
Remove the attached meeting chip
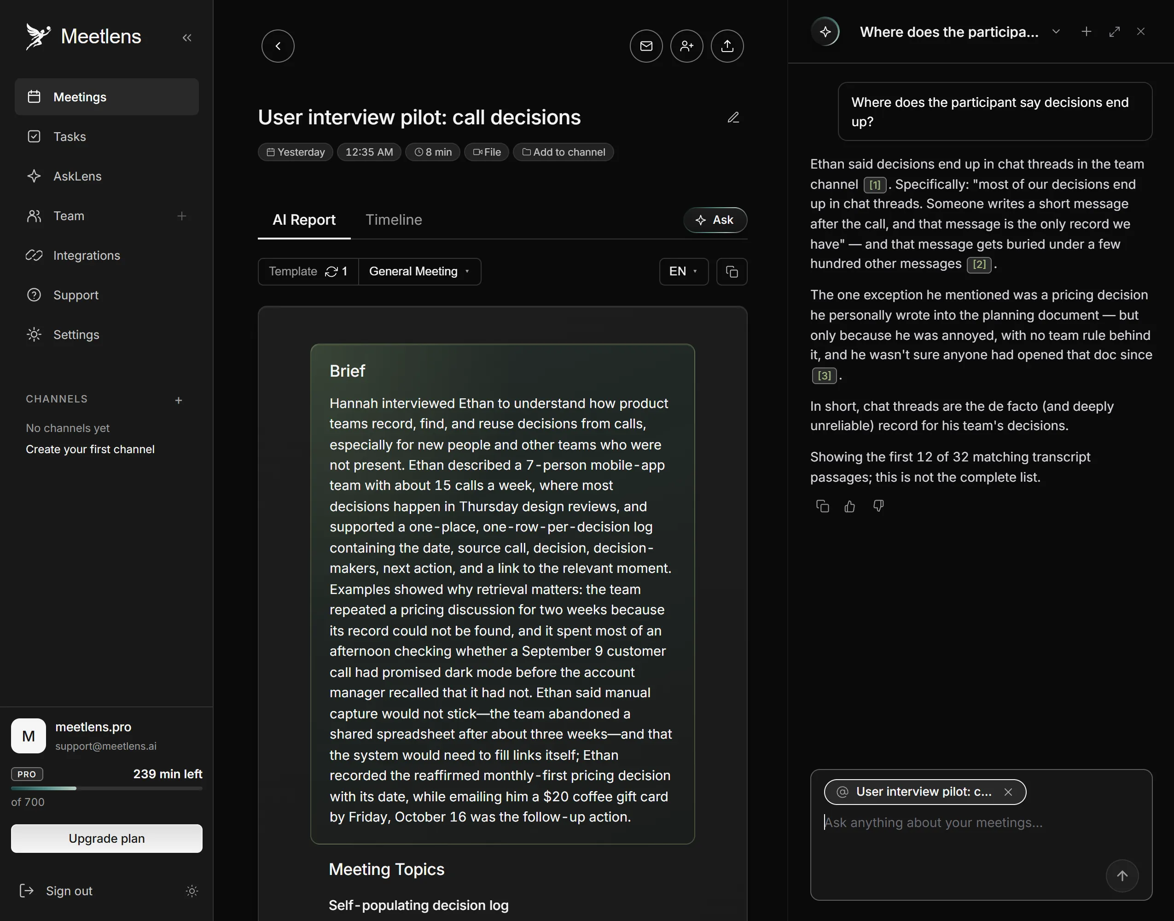[1008, 792]
